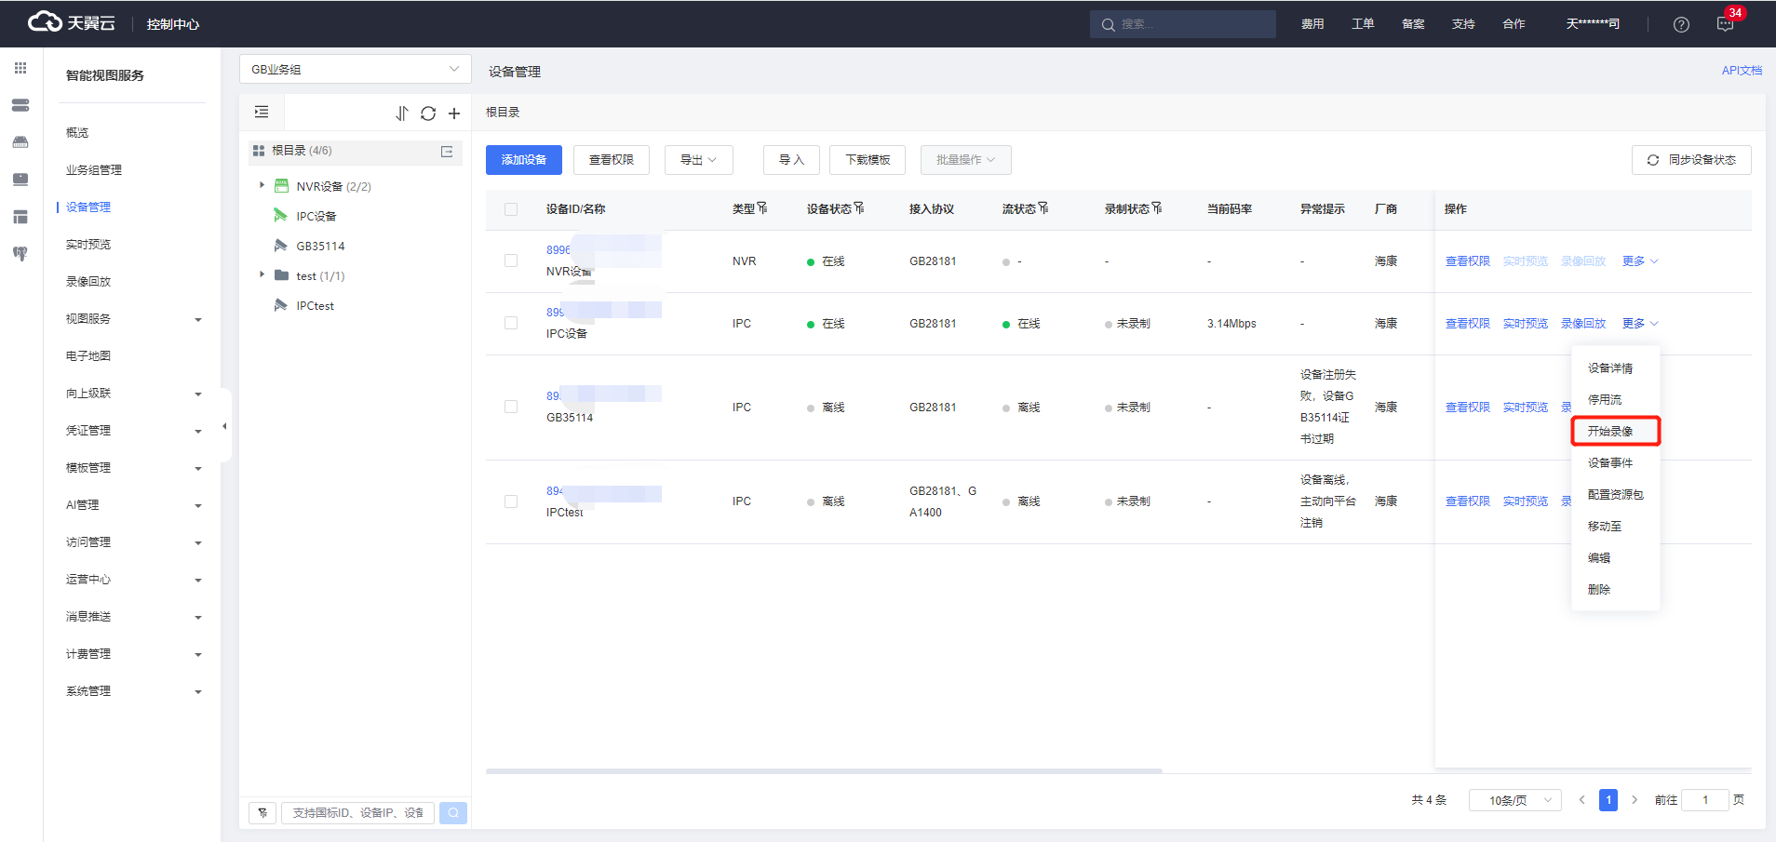Check the IPC设备 row checkbox

coord(511,323)
